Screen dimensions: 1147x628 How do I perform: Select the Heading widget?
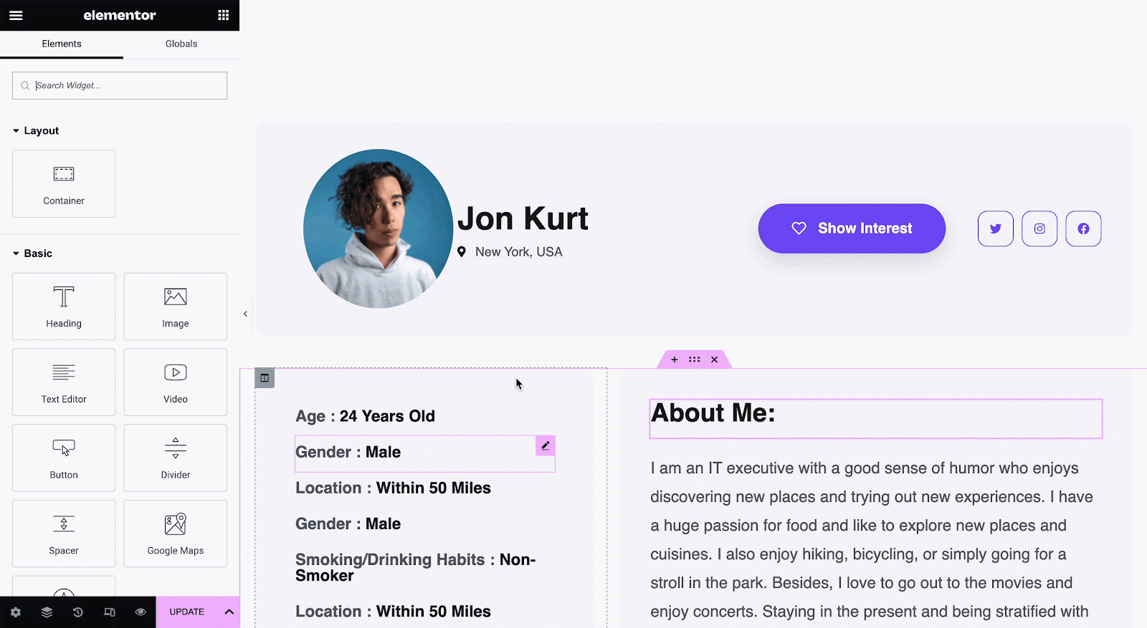tap(64, 306)
